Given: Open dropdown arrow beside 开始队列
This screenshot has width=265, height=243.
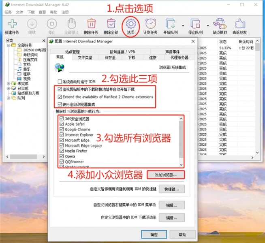Looking at the screenshot, I should coord(183,26).
